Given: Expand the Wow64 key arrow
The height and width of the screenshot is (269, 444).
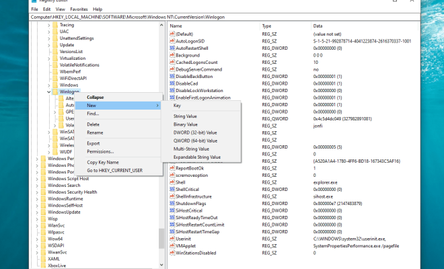Looking at the screenshot, I should (x=37, y=239).
